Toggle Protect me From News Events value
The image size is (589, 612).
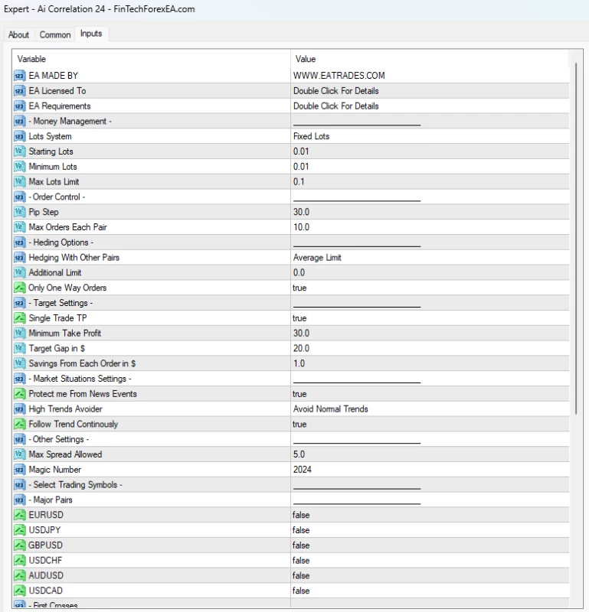click(x=299, y=394)
